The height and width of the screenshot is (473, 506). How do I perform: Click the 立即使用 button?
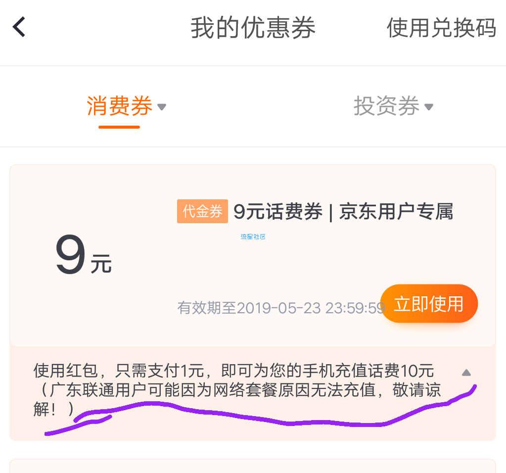pos(429,304)
